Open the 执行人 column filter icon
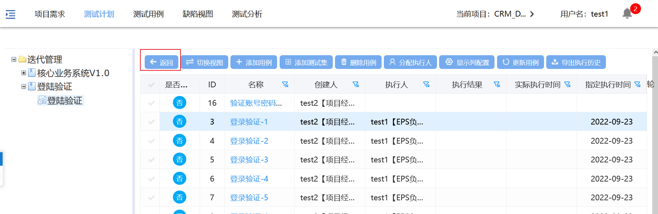 coord(426,84)
